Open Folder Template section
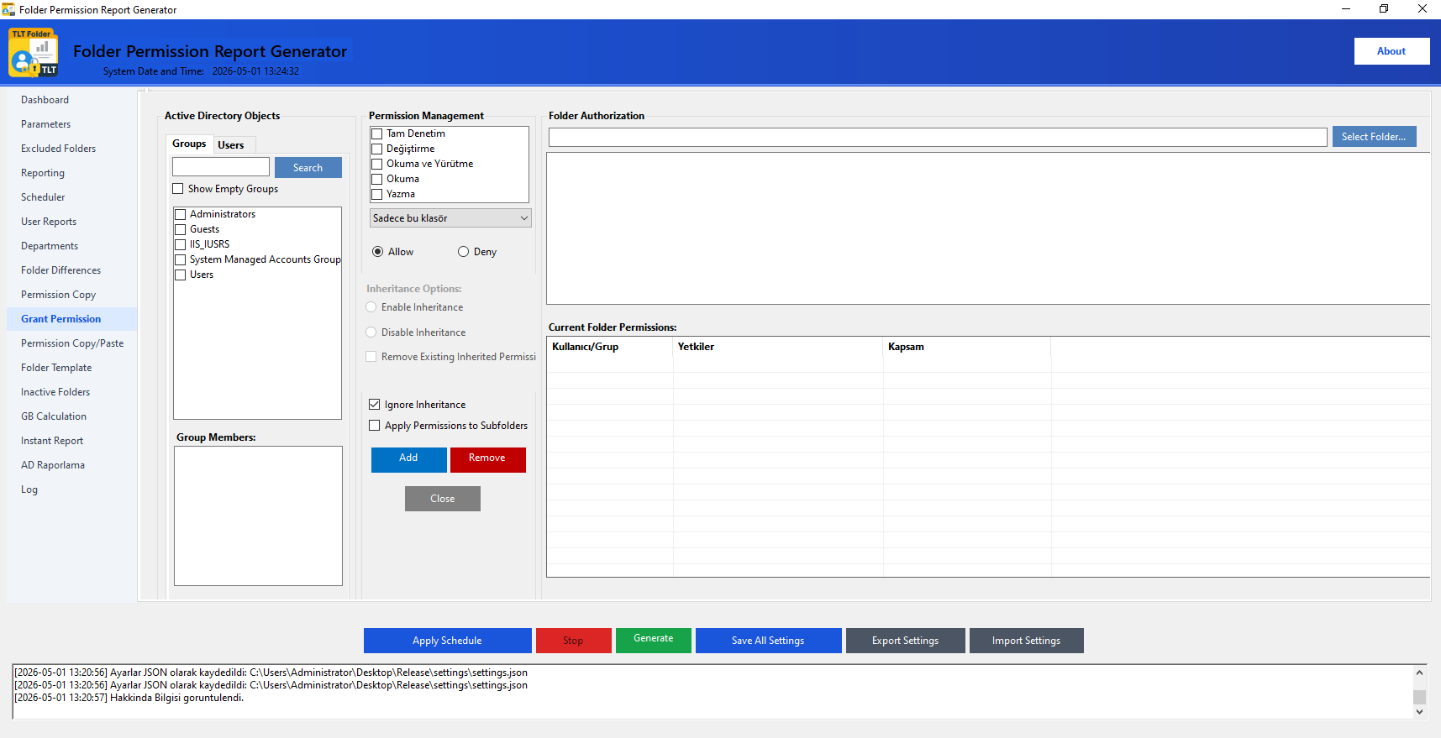The width and height of the screenshot is (1441, 738). click(x=56, y=368)
